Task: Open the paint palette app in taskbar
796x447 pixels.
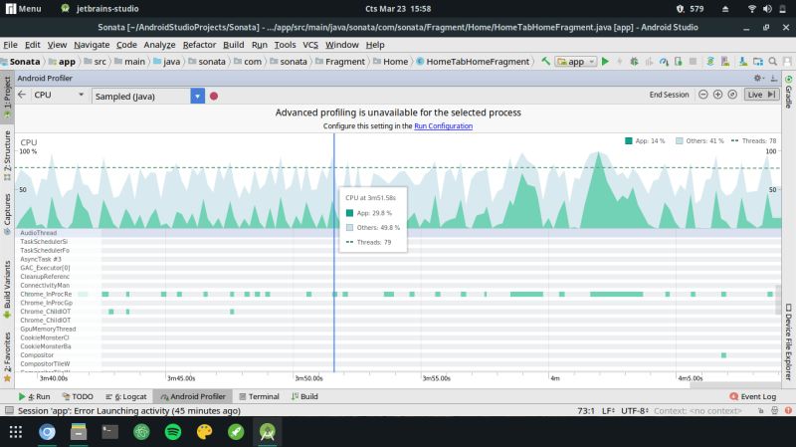Action: pos(205,432)
